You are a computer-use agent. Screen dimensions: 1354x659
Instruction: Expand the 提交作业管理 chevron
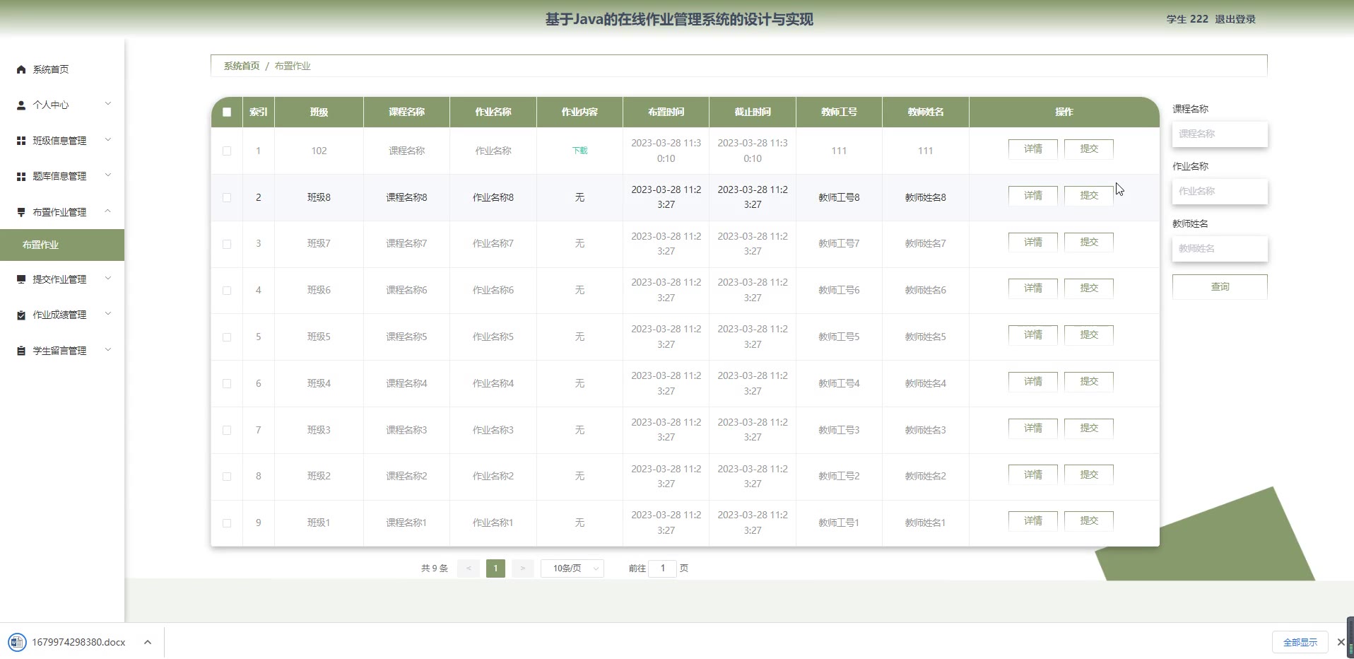(x=108, y=278)
